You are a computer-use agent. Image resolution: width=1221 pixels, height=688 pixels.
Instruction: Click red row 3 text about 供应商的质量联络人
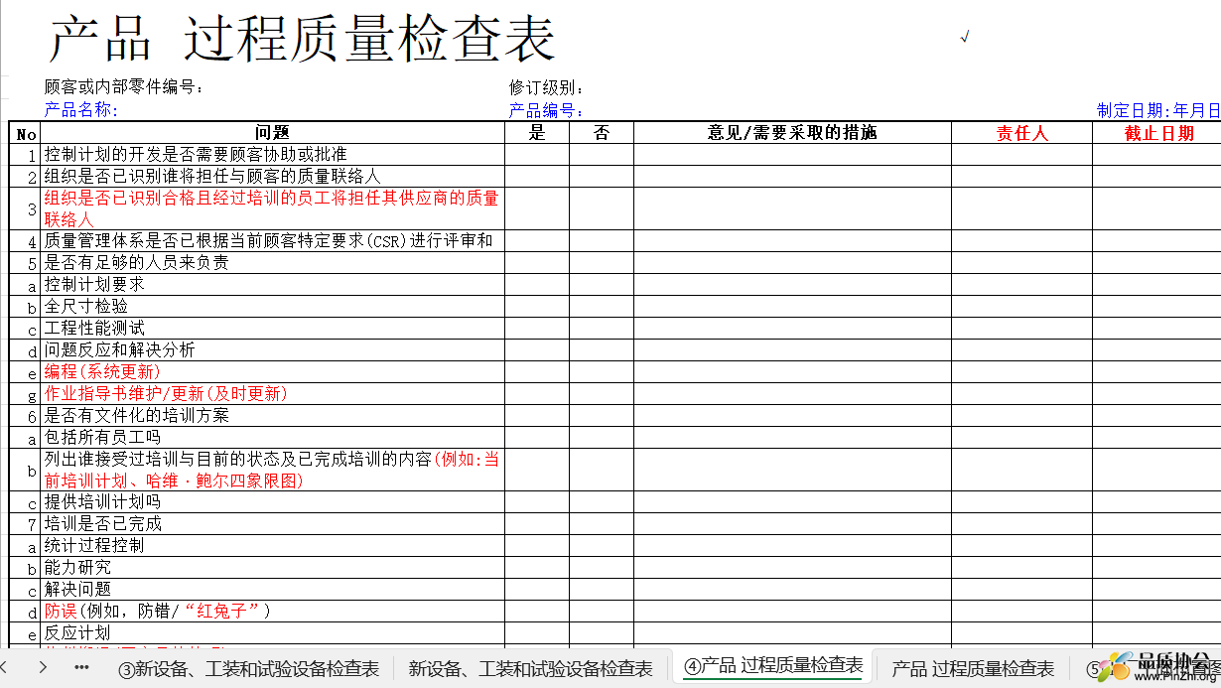(273, 208)
